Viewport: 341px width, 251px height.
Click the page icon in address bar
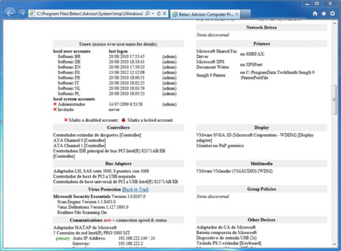(33, 14)
